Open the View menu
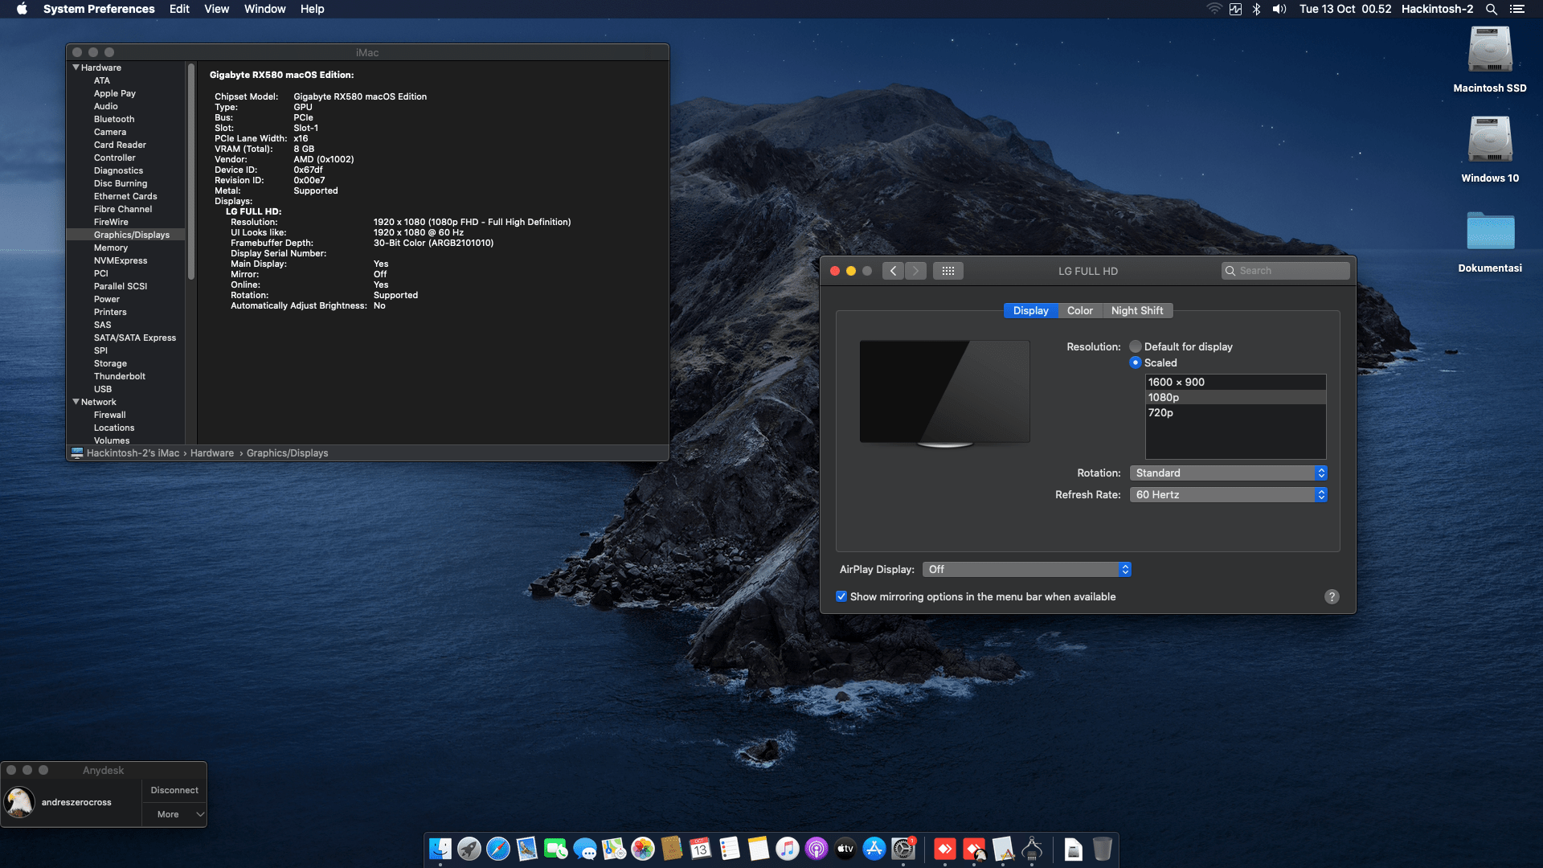The width and height of the screenshot is (1543, 868). pos(216,9)
